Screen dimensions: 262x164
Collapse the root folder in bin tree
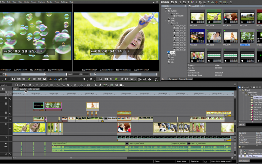click(163, 9)
